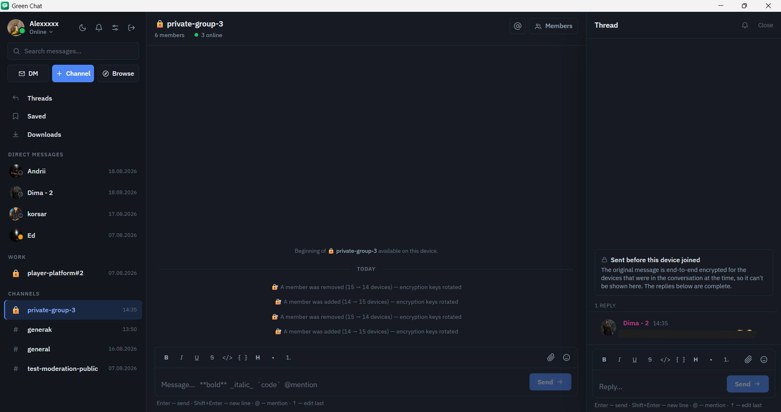The width and height of the screenshot is (781, 412).
Task: Toggle dark mode with the moon icon
Action: pyautogui.click(x=83, y=28)
